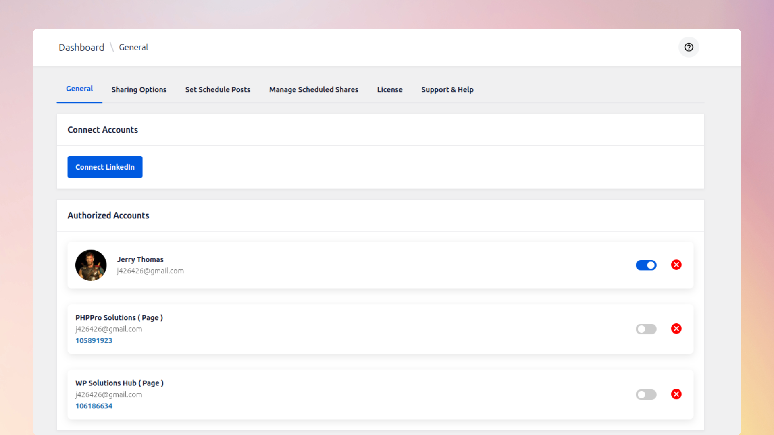The image size is (774, 435).
Task: Open the Sharing Options tab
Action: point(139,89)
